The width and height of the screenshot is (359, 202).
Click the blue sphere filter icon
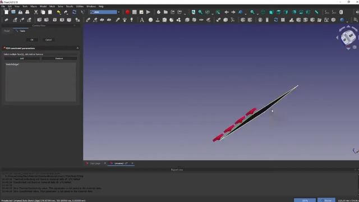[x=342, y=20]
